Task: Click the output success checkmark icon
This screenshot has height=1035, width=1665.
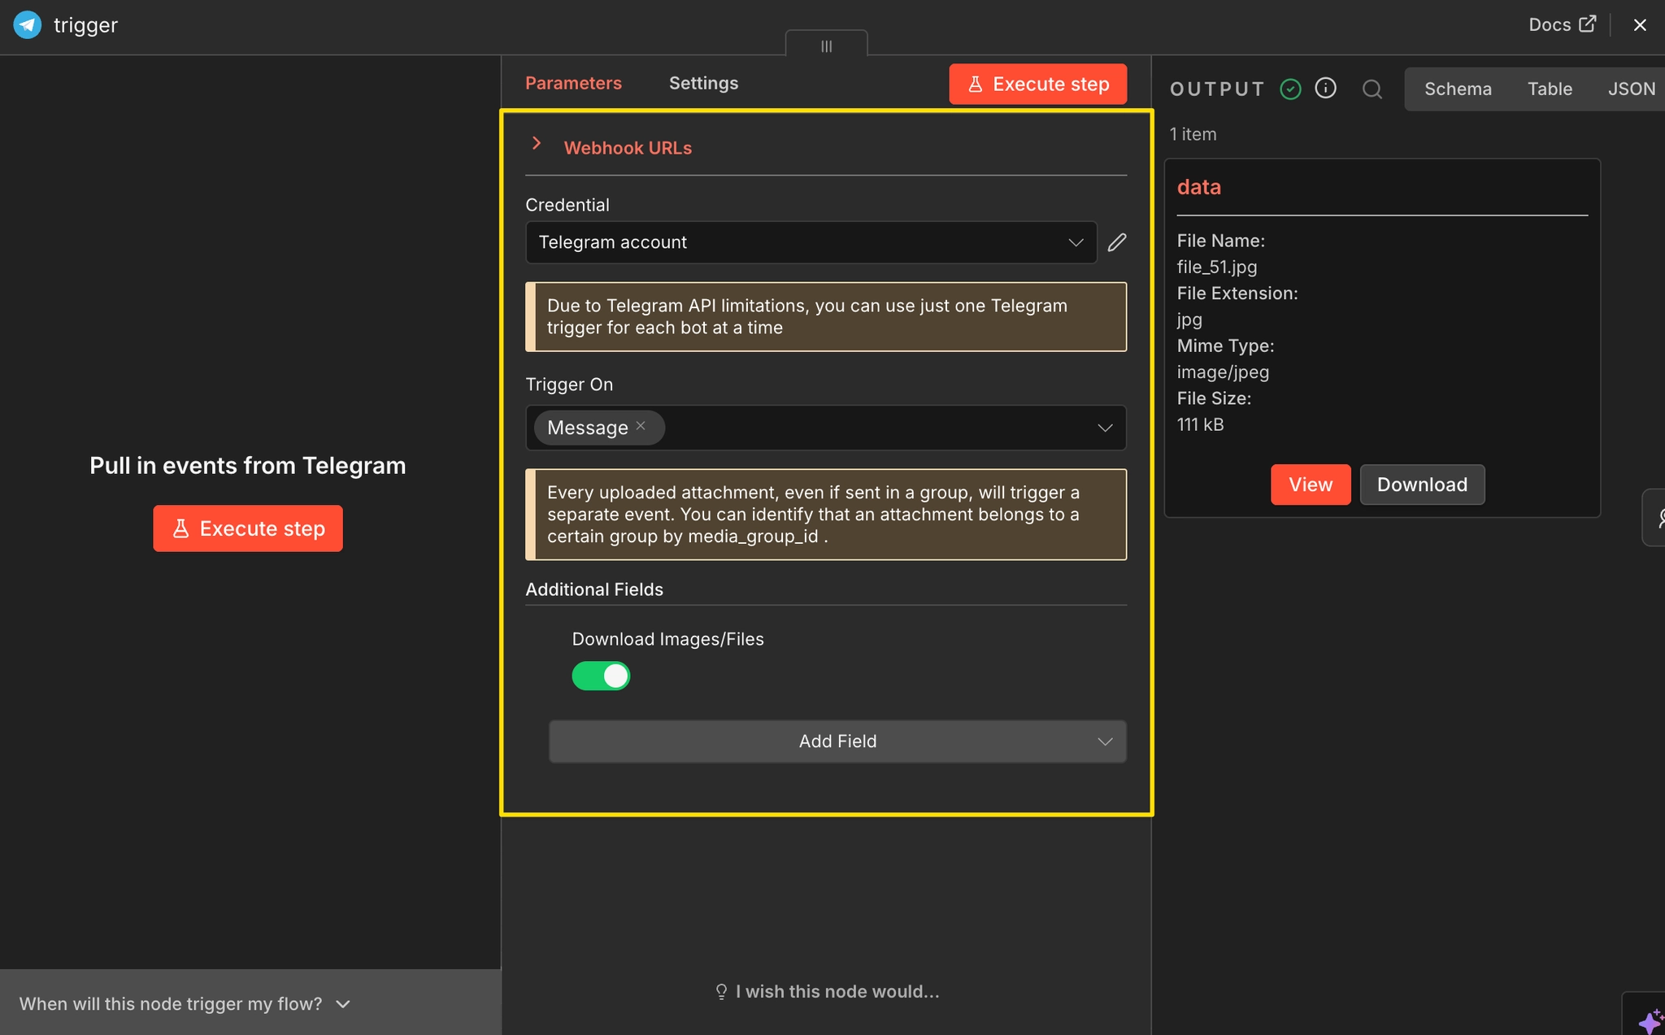Action: tap(1290, 89)
